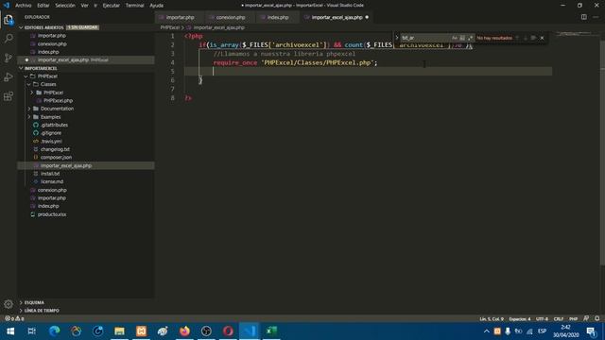Go to next find match arrow
The height and width of the screenshot is (340, 605).
tap(526, 38)
